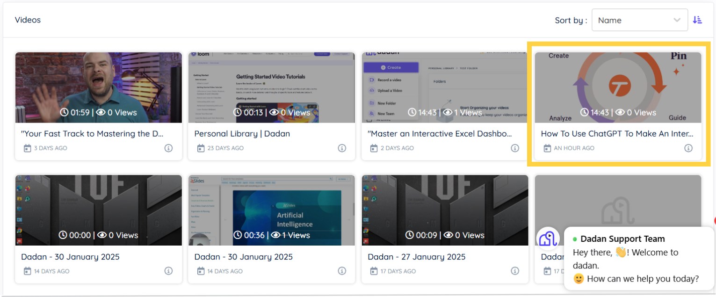716x297 pixels.
Task: Open the 'Your Fast Track to Mastering' thumbnail
Action: click(99, 87)
